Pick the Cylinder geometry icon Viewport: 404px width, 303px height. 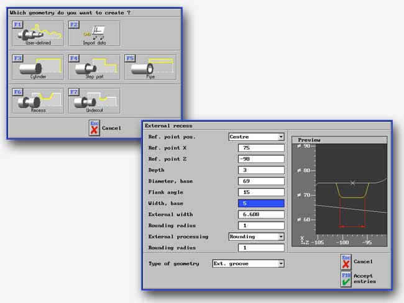(38, 67)
